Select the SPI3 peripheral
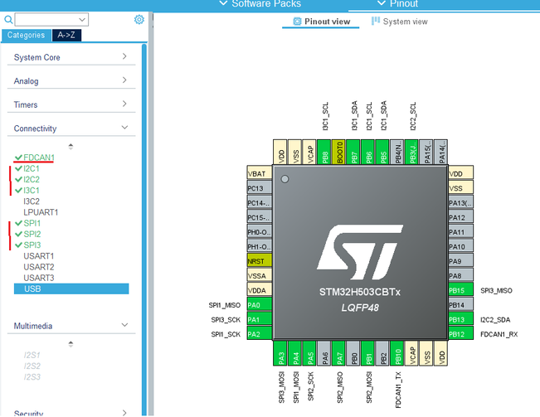540x417 pixels. pos(32,245)
